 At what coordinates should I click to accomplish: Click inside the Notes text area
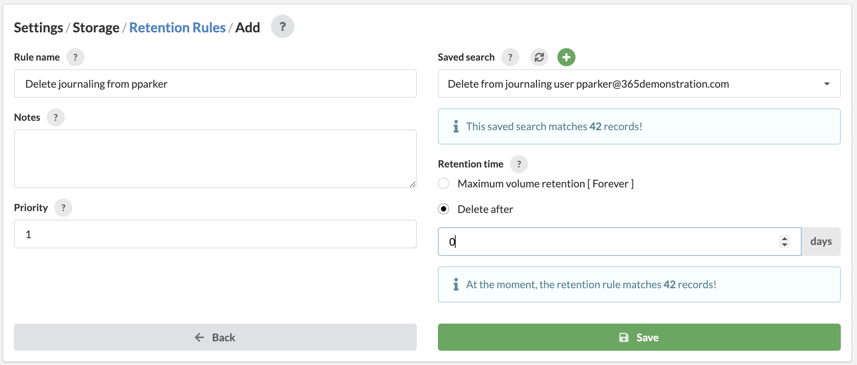coord(215,159)
